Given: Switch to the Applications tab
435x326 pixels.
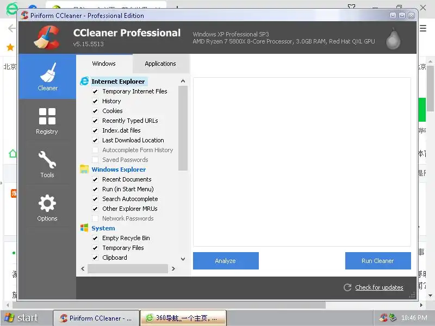Looking at the screenshot, I should (160, 64).
